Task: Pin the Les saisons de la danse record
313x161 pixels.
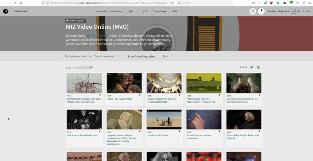Action: tap(180, 131)
